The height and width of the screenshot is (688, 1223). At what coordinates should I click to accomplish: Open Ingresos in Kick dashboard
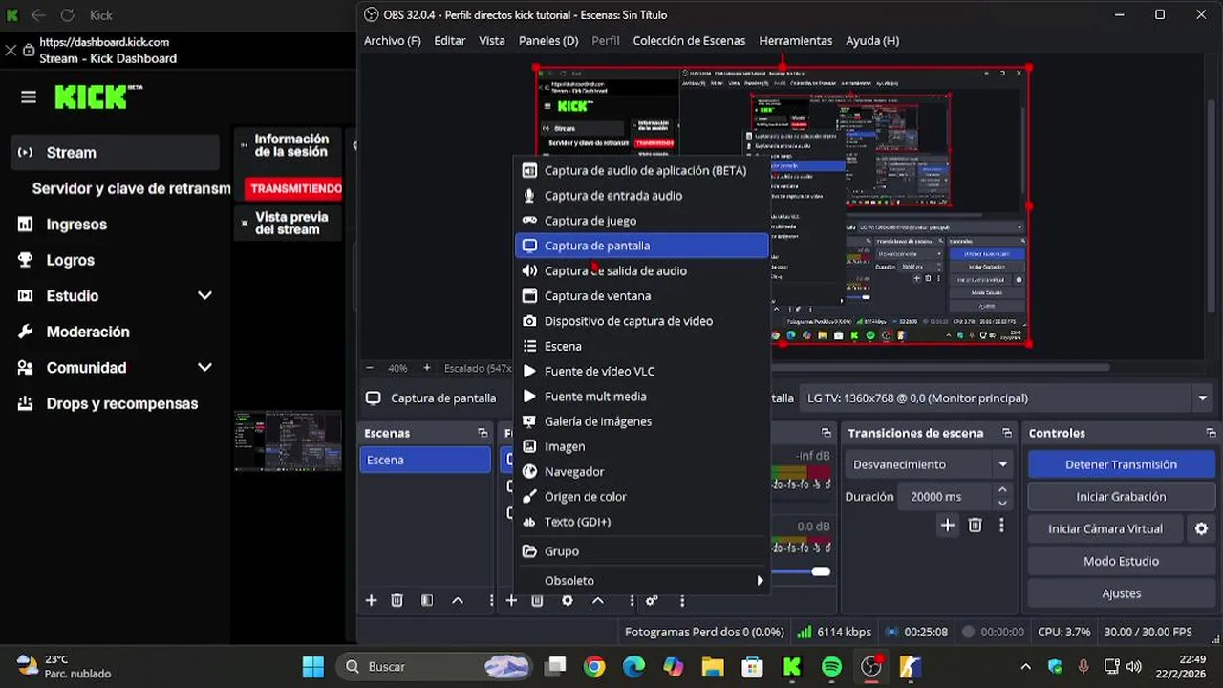click(76, 225)
